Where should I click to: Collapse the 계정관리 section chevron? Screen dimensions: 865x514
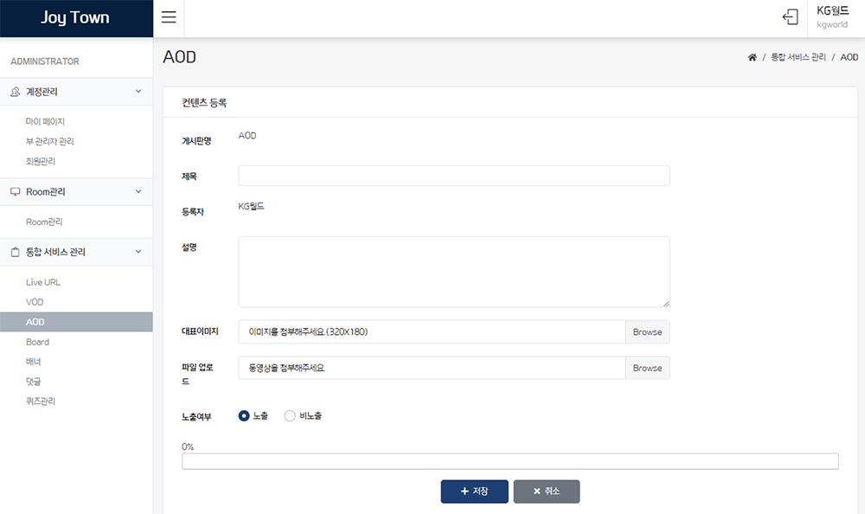[x=138, y=92]
